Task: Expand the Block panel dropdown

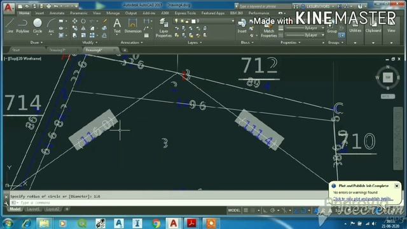Action: point(247,43)
